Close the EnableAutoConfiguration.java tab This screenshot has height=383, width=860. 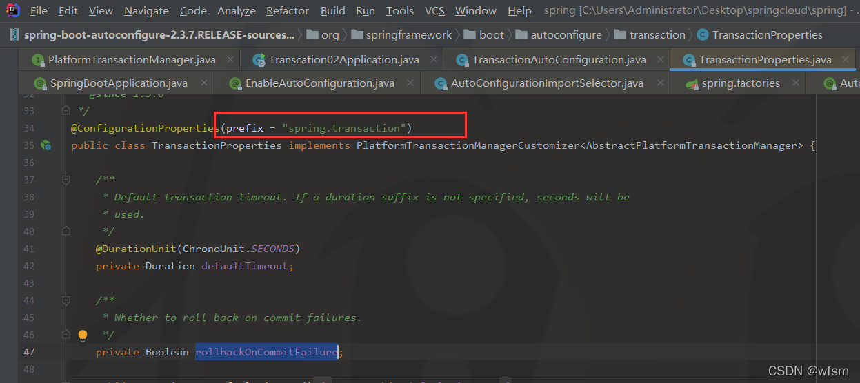(410, 83)
